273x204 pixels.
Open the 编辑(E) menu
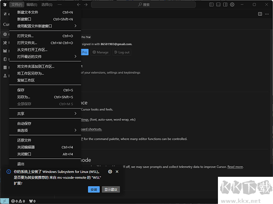32,5
